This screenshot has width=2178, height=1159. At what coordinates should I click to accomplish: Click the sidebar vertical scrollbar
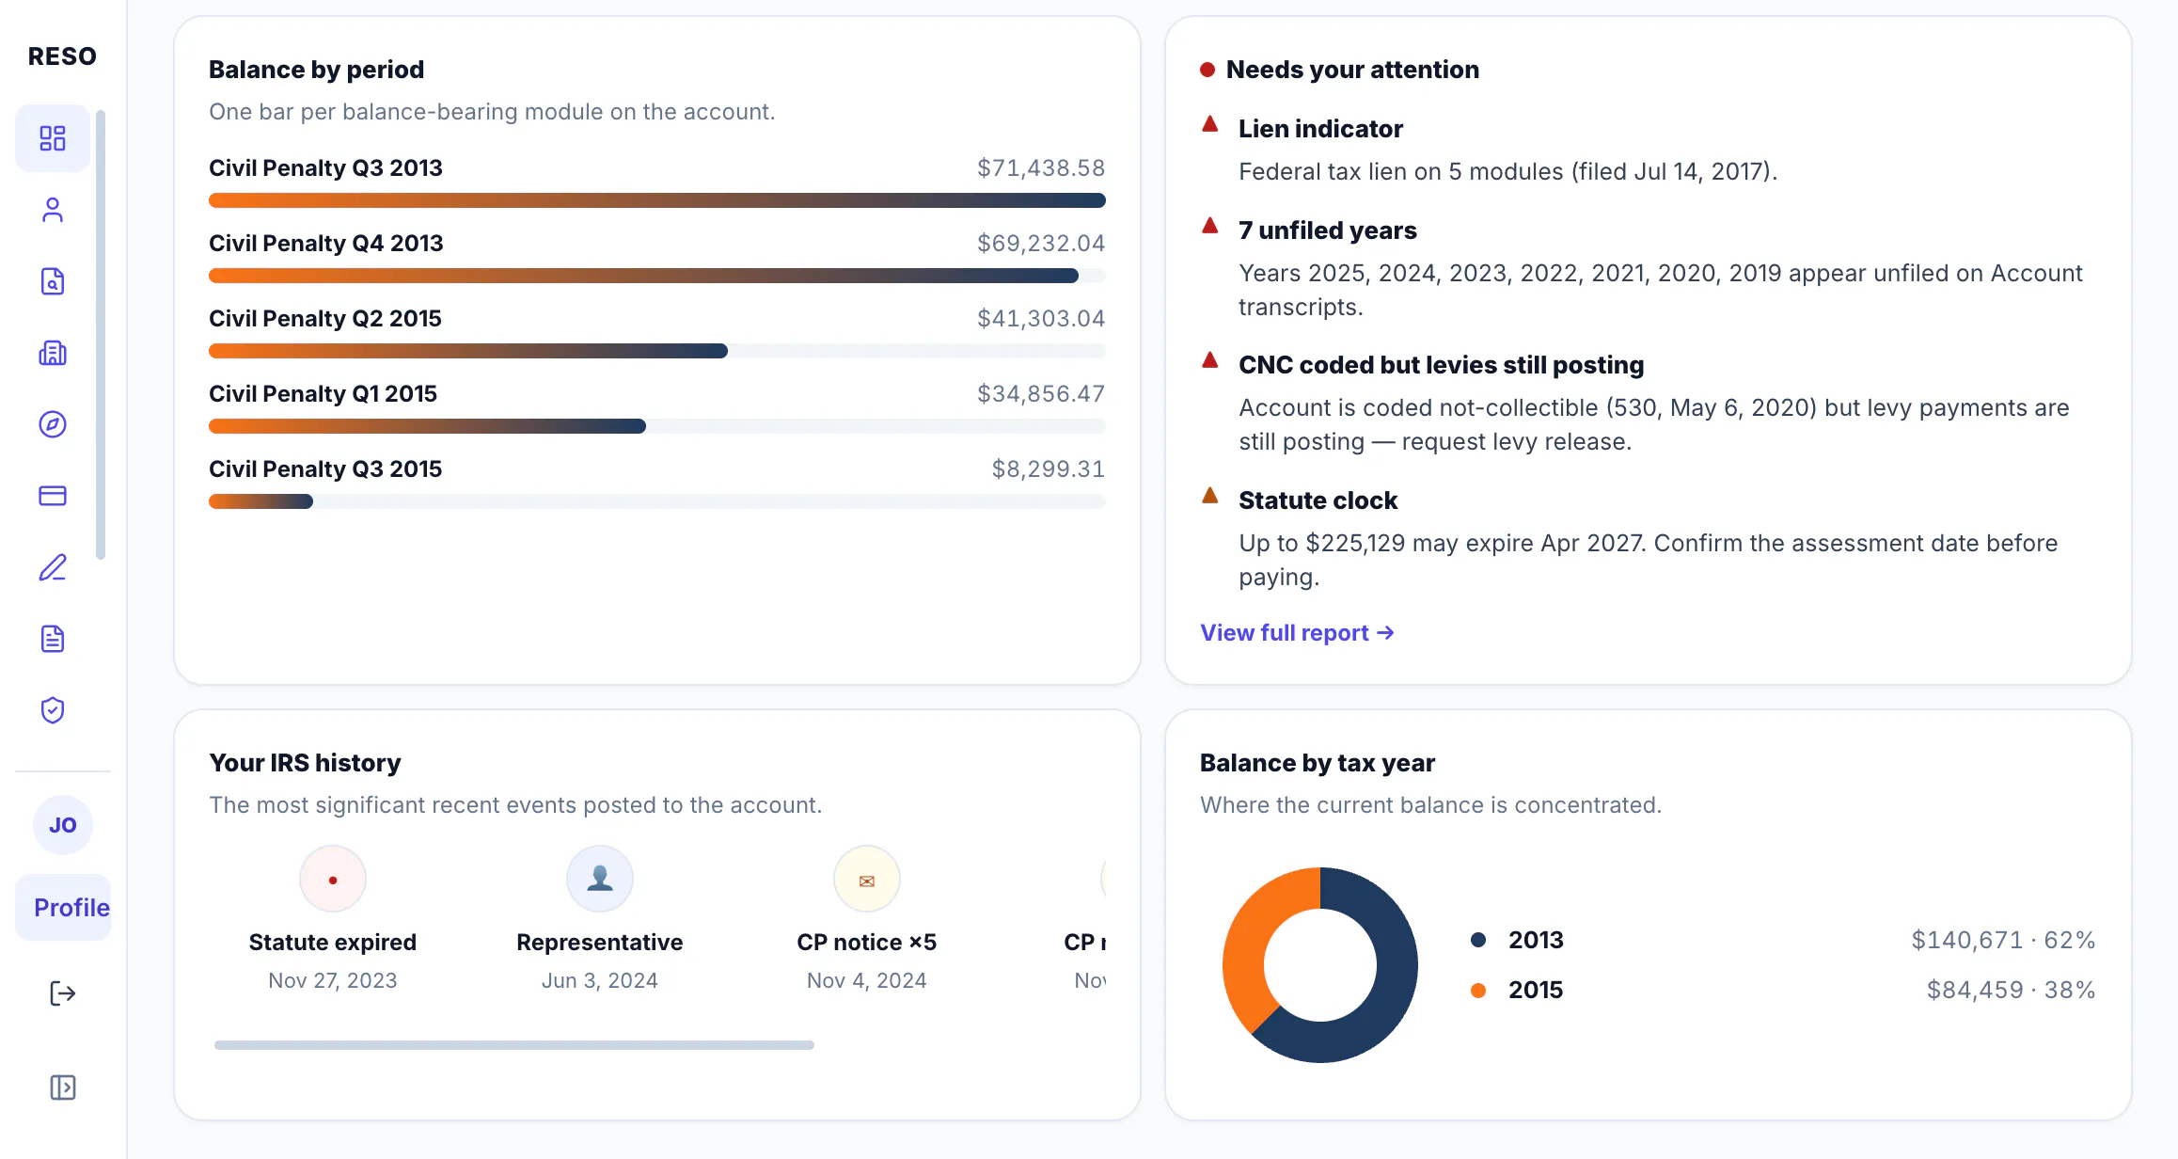point(101,336)
